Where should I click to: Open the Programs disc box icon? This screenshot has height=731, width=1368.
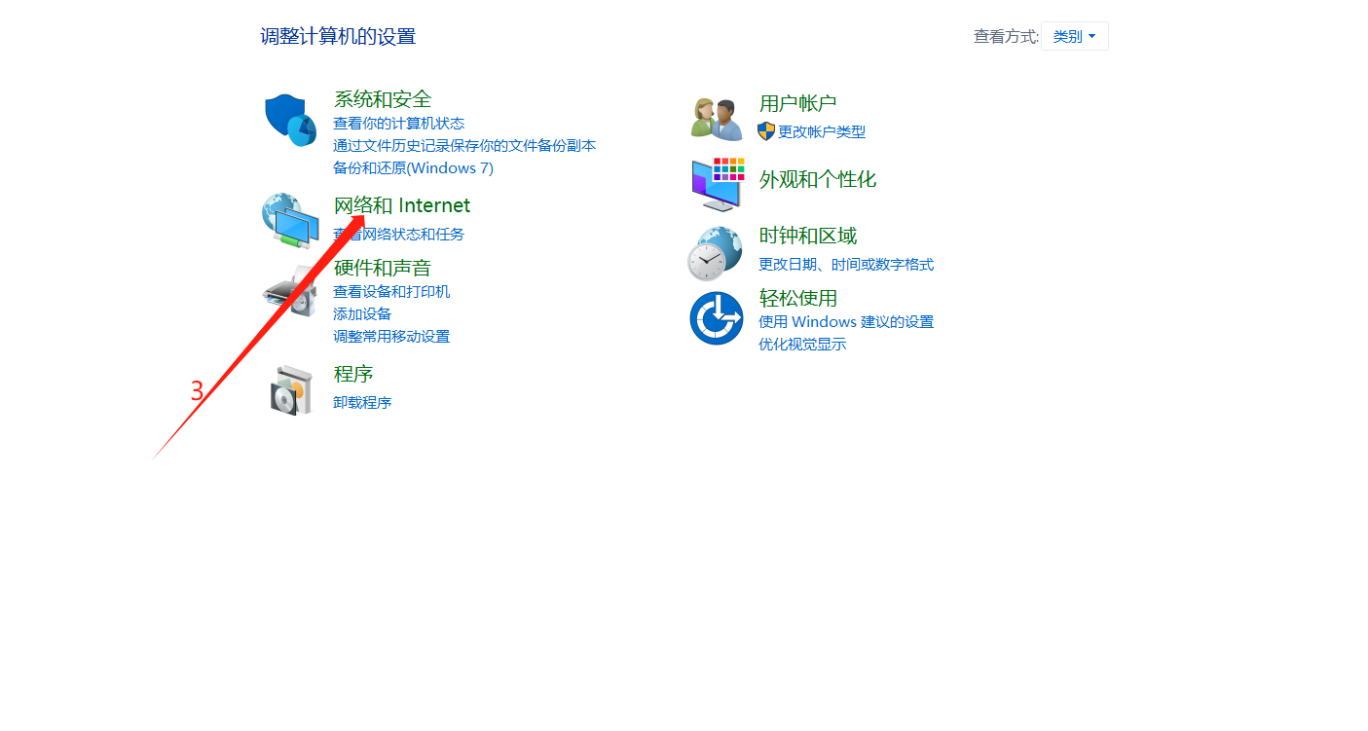pyautogui.click(x=292, y=390)
